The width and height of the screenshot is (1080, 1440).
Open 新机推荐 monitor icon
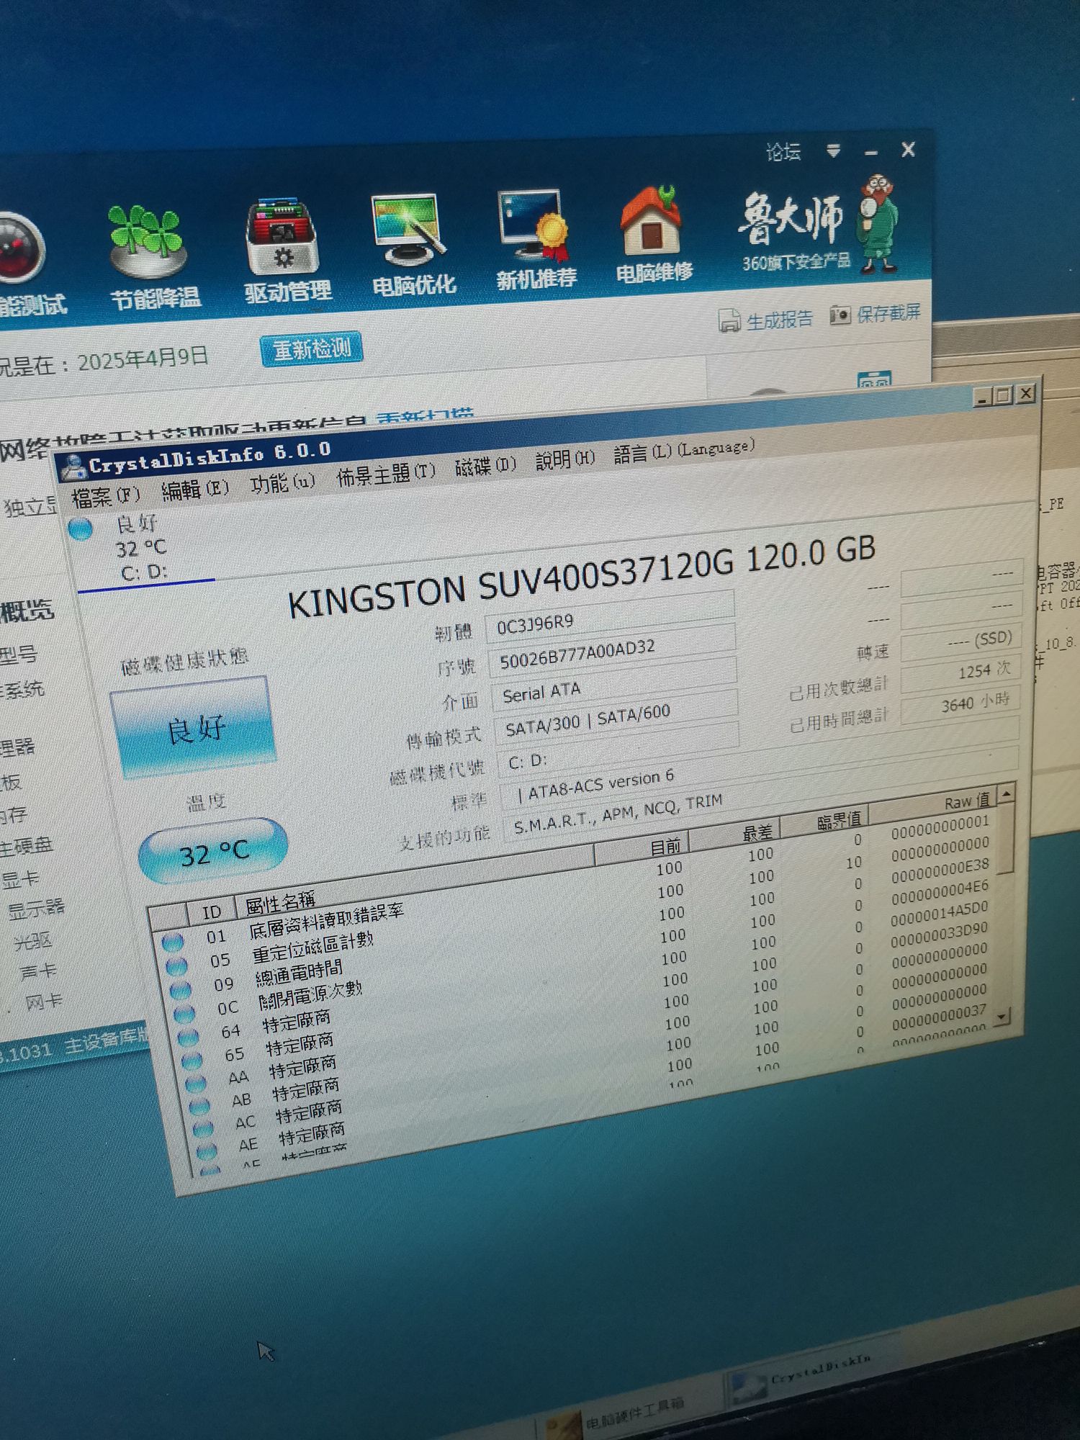534,225
